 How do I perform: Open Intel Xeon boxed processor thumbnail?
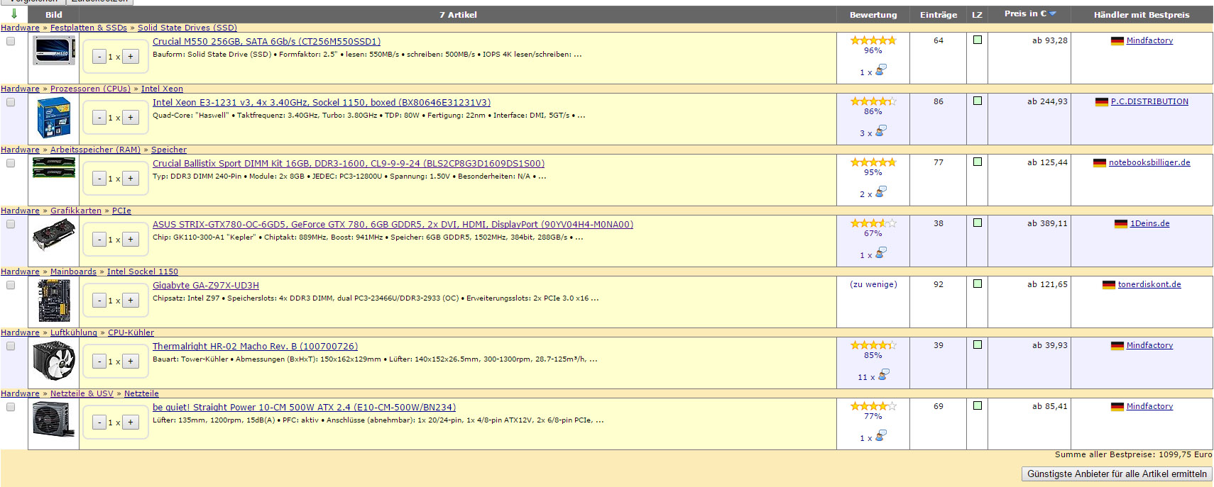click(x=54, y=118)
